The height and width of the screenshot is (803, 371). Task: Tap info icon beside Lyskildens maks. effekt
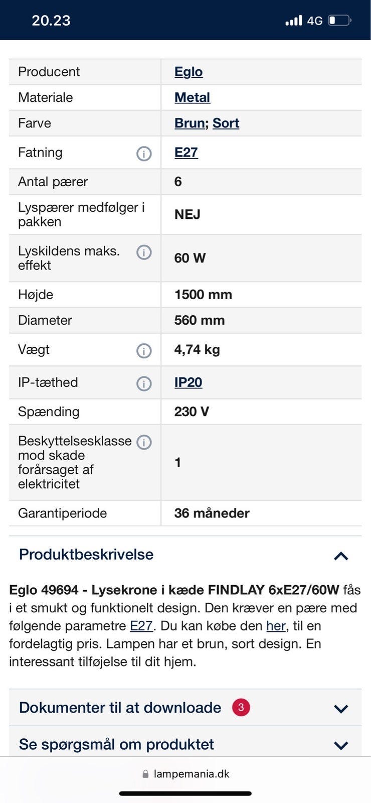point(144,252)
